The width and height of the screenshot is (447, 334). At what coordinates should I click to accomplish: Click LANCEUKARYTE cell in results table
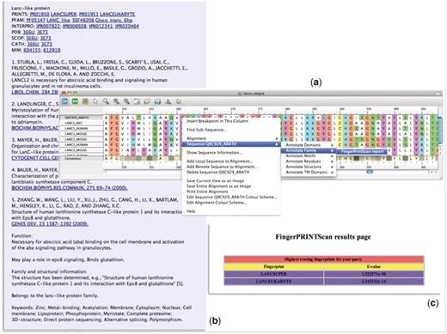273,281
